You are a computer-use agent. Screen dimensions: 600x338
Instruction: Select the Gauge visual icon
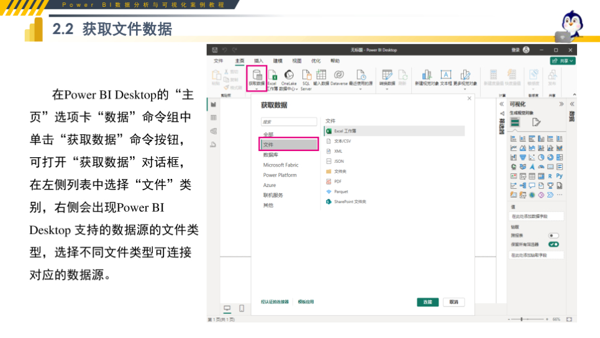pyautogui.click(x=541, y=167)
